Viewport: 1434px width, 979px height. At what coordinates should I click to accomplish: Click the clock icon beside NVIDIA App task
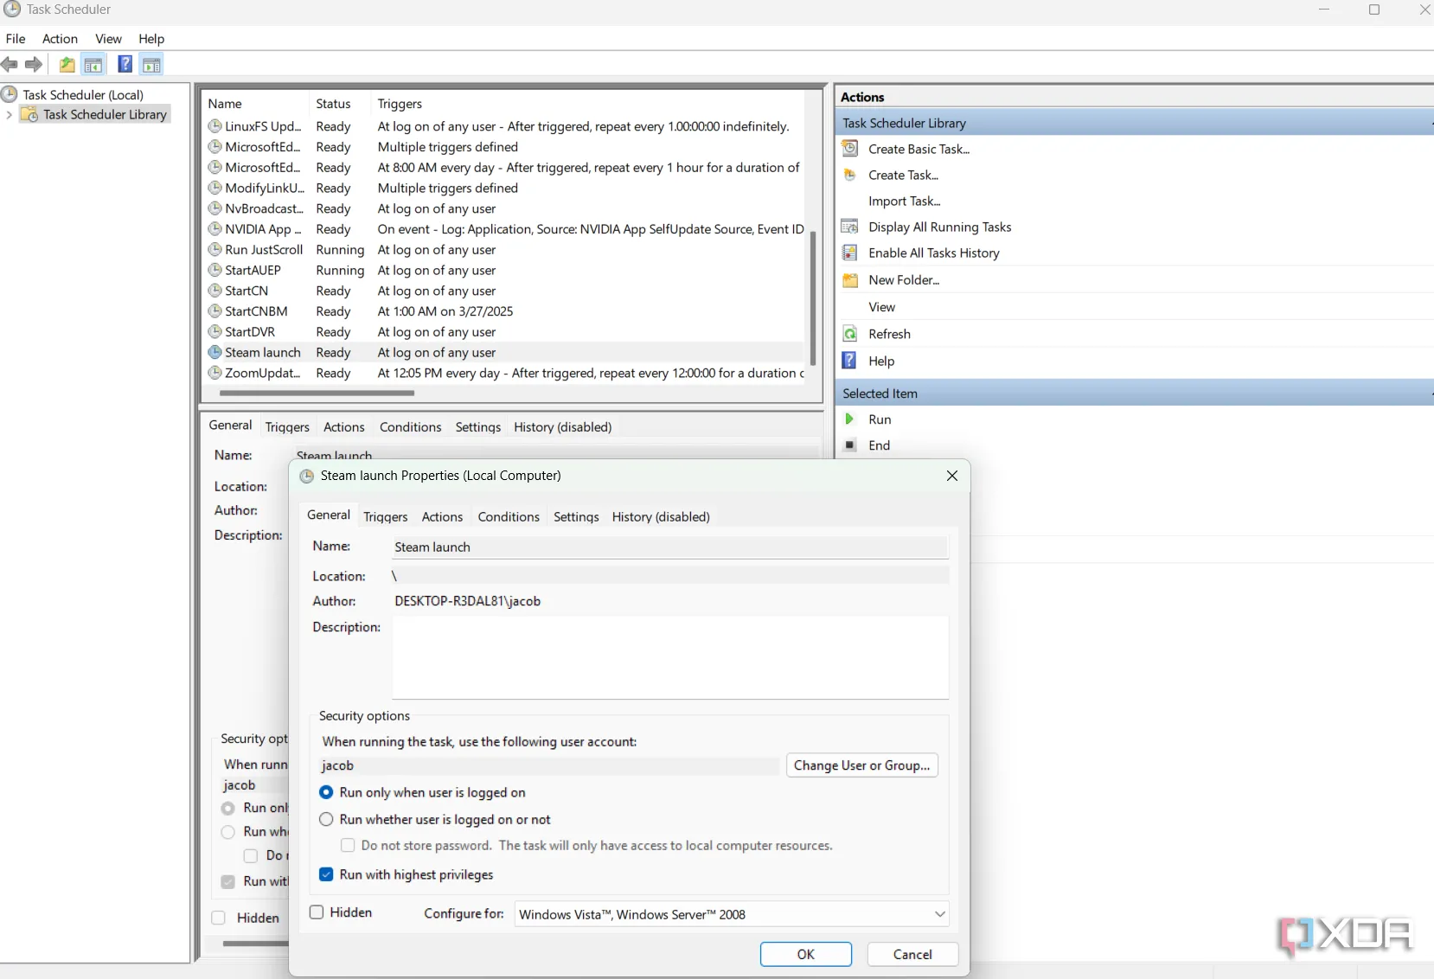click(215, 229)
